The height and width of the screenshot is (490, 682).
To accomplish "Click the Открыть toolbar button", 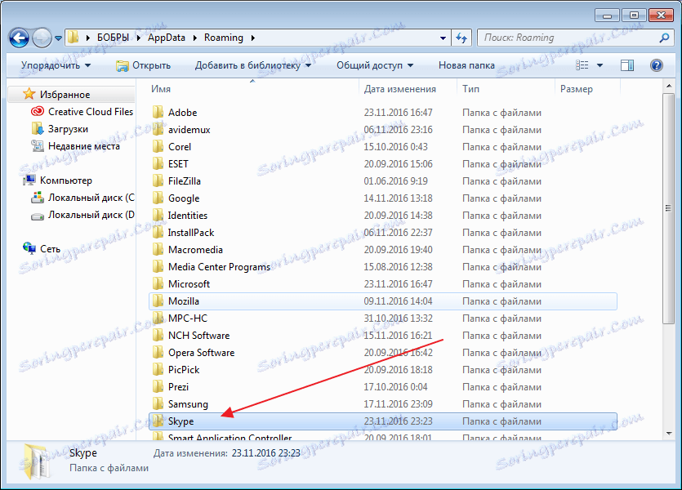I will [143, 65].
